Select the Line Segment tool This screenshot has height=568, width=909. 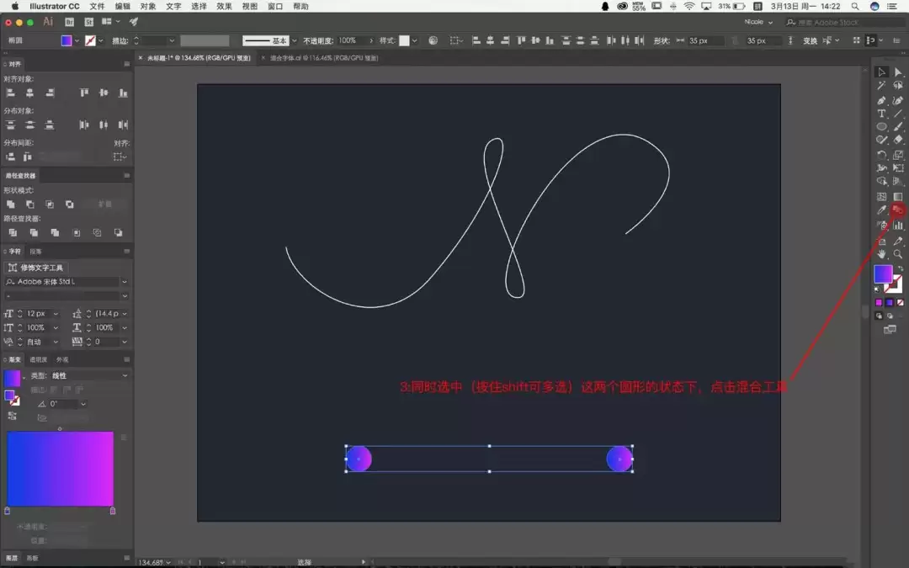point(898,114)
